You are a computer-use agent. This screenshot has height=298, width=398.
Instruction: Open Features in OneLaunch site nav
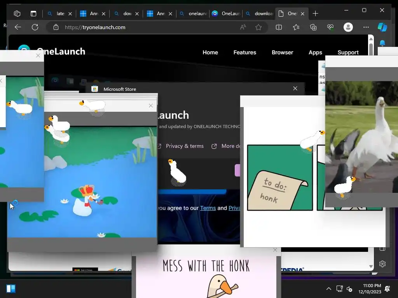pyautogui.click(x=245, y=52)
